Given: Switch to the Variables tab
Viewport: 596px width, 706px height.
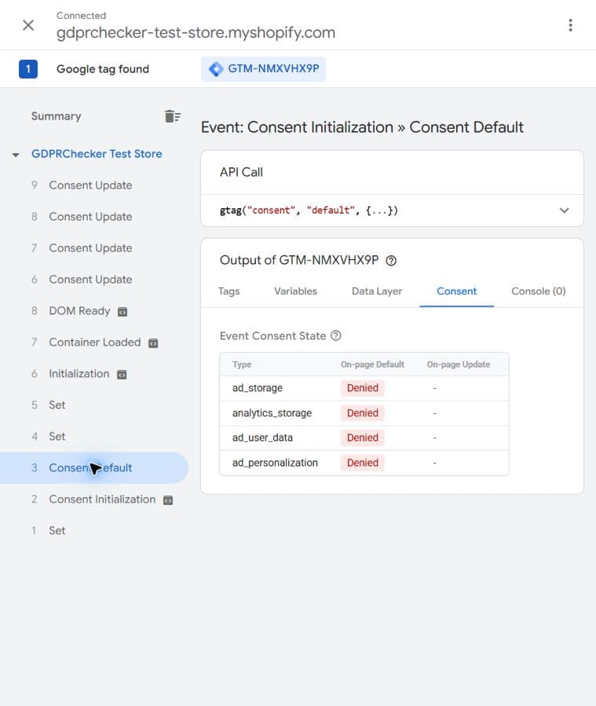Looking at the screenshot, I should [x=296, y=291].
